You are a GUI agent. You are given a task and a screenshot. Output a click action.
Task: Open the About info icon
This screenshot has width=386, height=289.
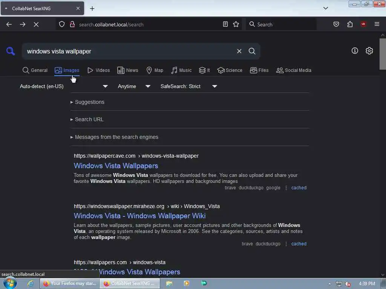[x=355, y=51]
